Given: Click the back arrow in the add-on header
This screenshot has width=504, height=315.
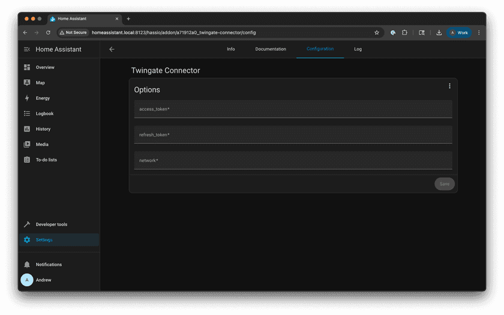Looking at the screenshot, I should [112, 49].
